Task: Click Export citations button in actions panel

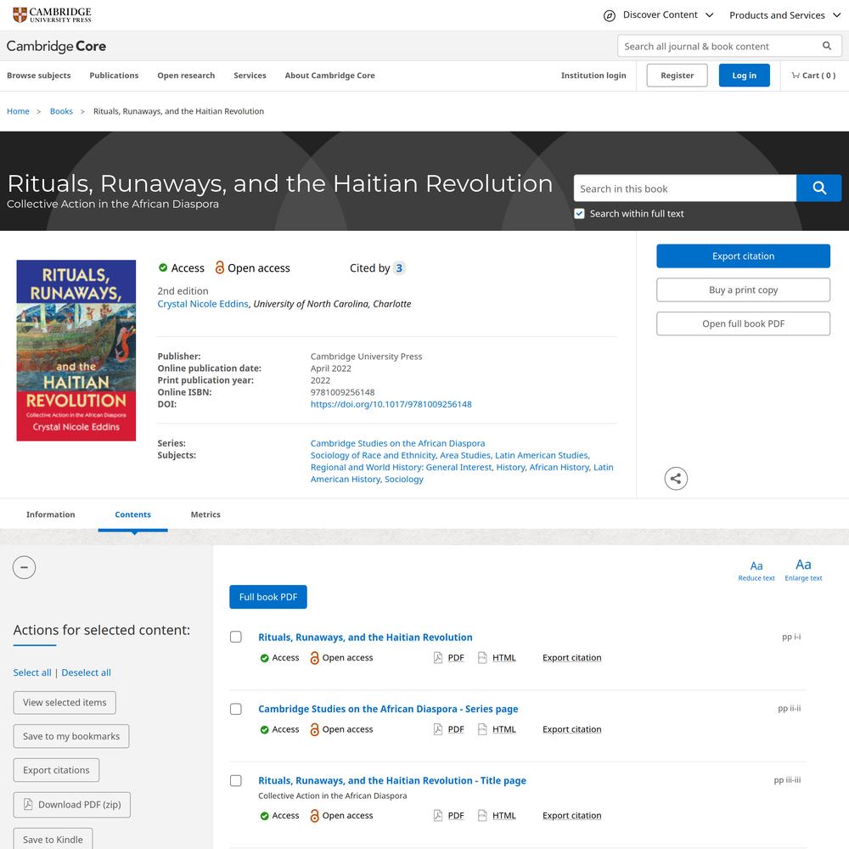Action: click(56, 770)
